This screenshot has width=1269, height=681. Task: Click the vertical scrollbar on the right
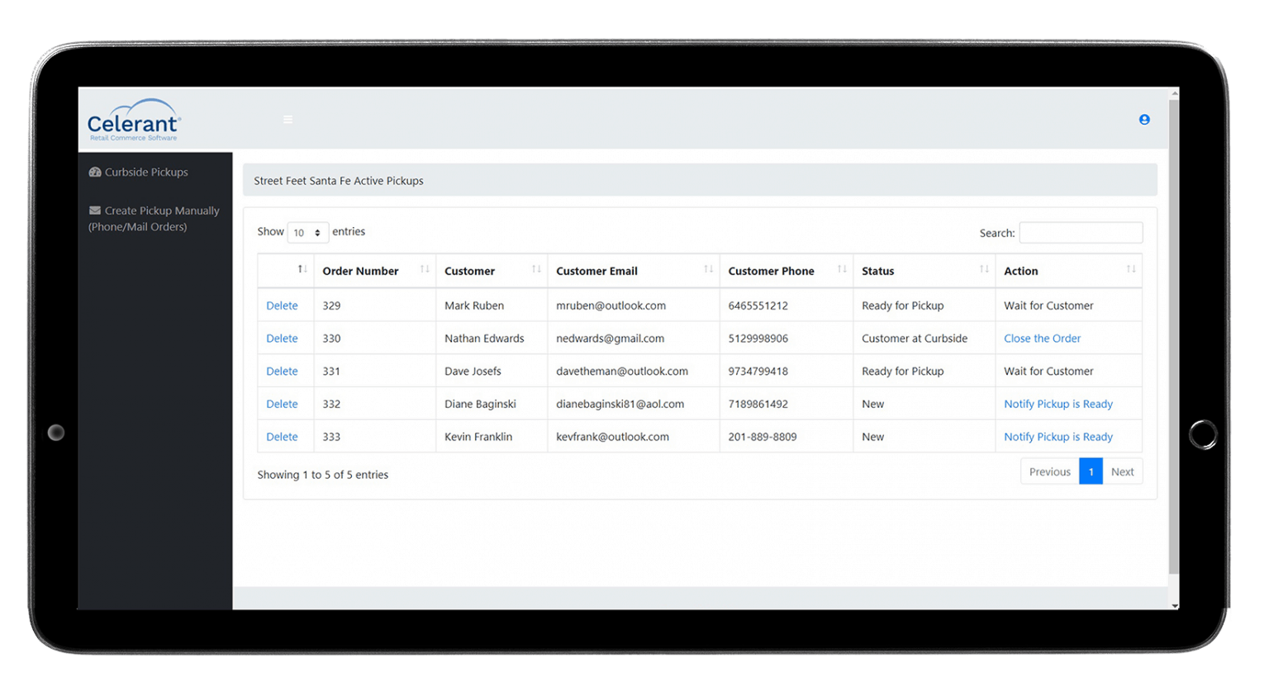tap(1174, 330)
